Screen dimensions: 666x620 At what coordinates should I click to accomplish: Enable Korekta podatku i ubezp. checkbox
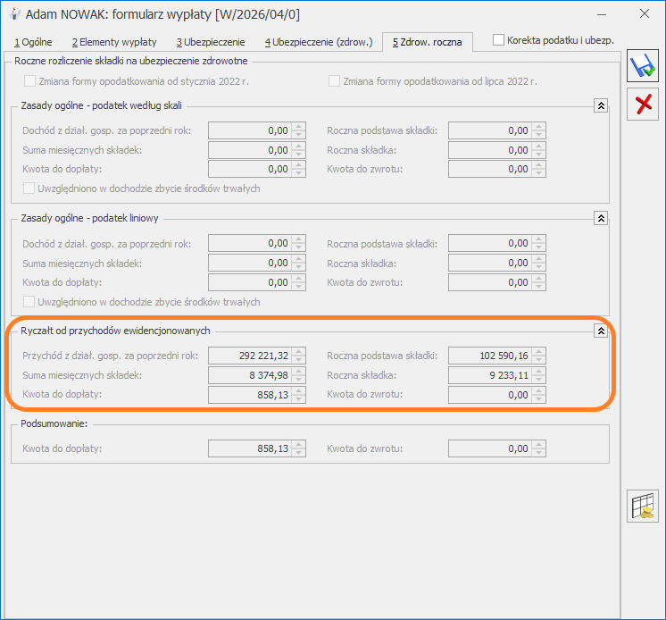499,40
